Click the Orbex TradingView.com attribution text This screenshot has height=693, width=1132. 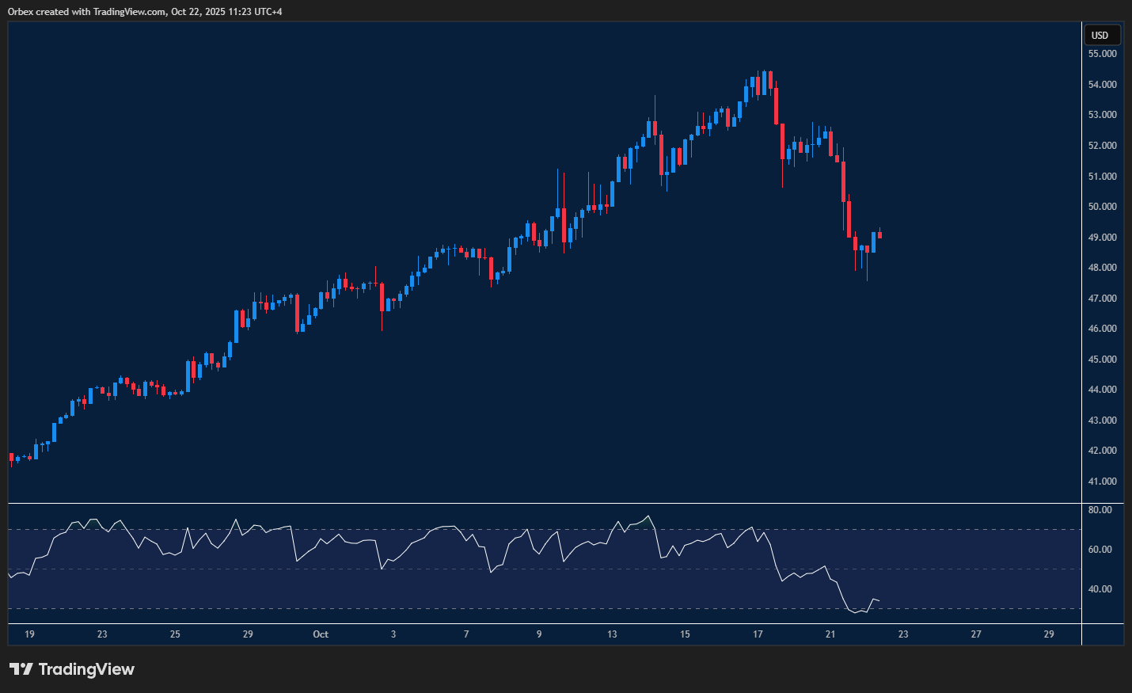[145, 11]
